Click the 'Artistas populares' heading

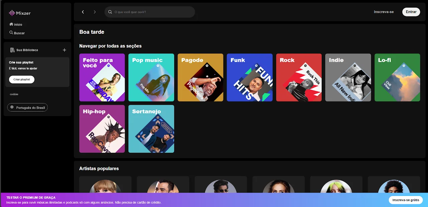click(99, 169)
